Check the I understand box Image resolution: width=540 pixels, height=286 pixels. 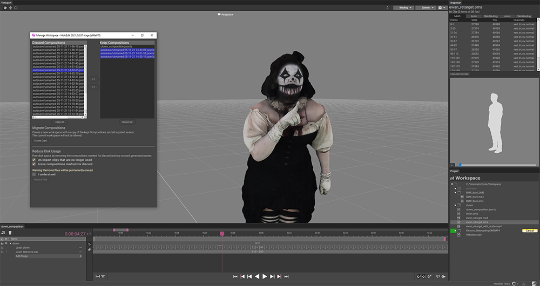click(34, 174)
